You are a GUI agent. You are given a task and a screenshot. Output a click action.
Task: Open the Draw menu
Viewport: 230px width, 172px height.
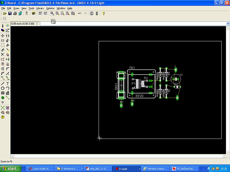(x=16, y=8)
